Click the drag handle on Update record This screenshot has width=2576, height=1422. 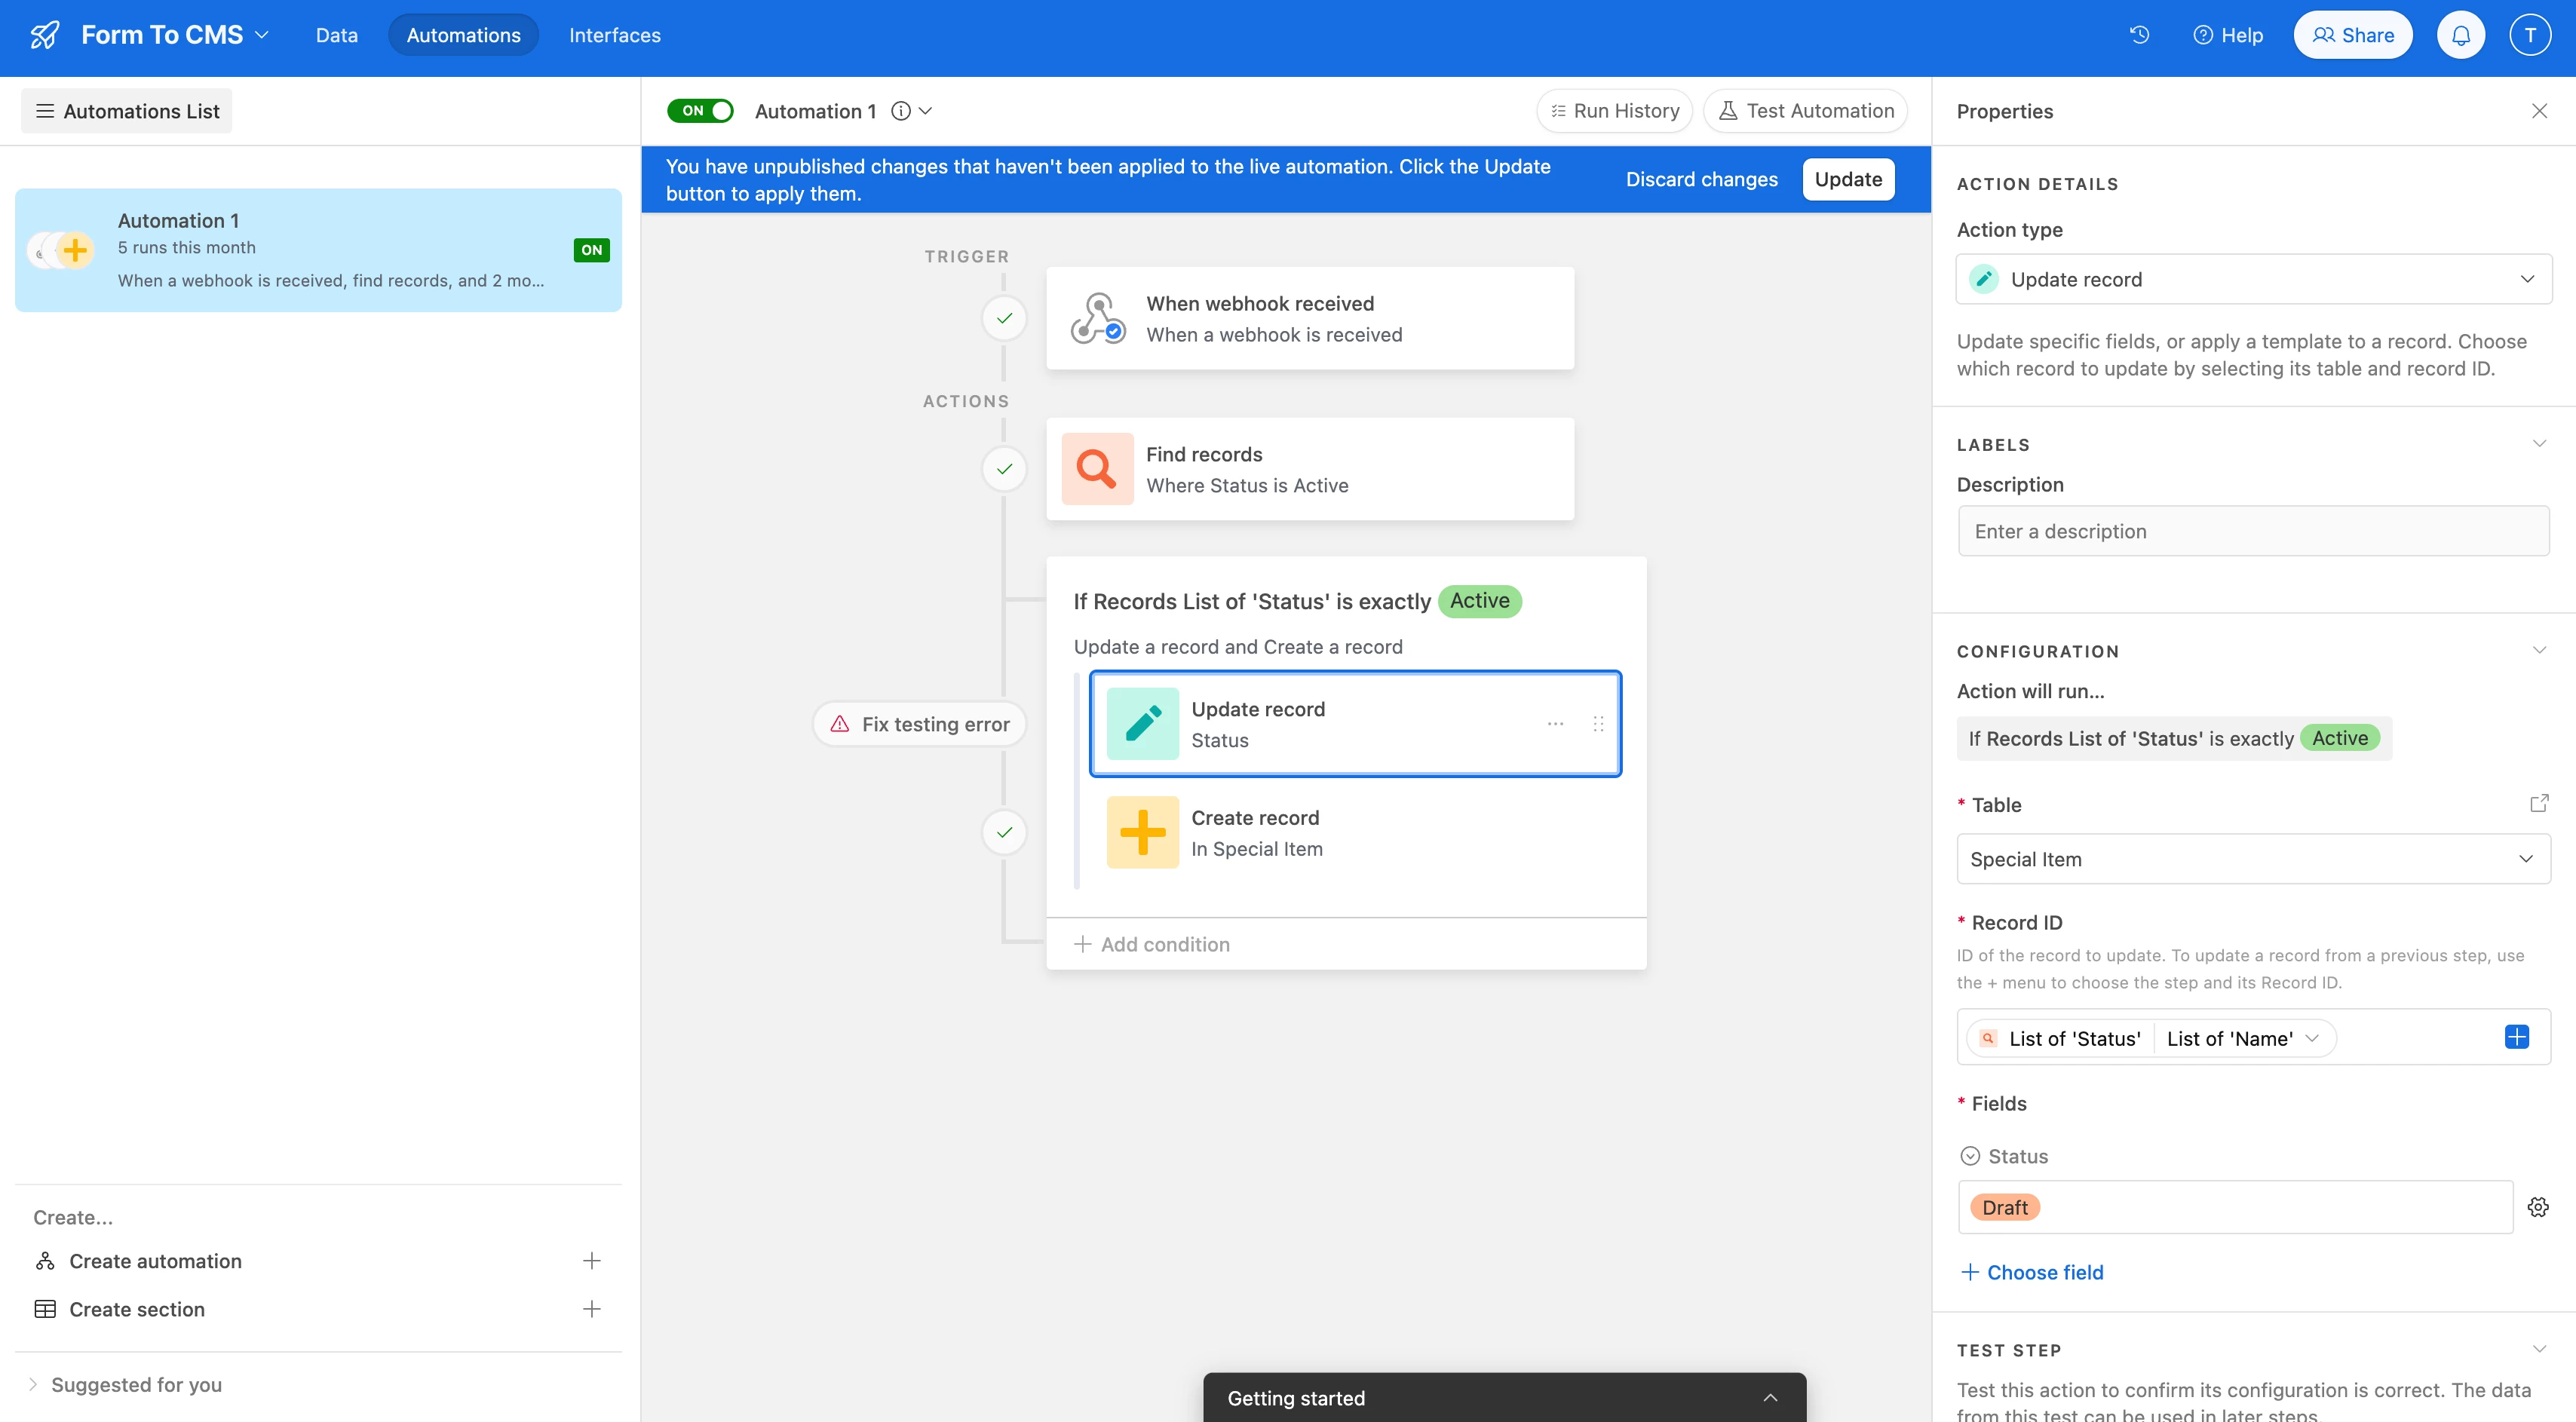1598,724
